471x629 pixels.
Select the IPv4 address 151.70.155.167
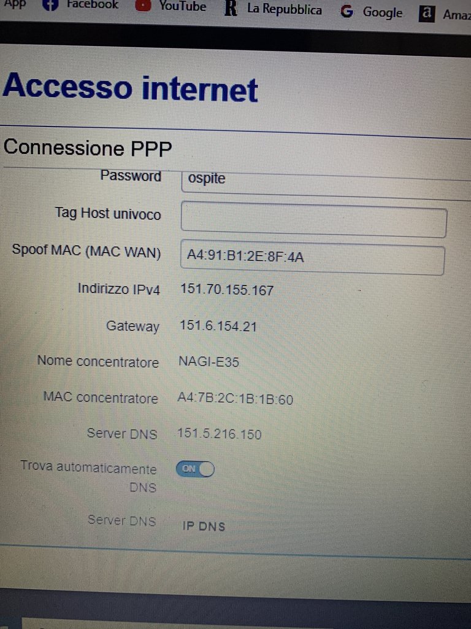pos(227,290)
